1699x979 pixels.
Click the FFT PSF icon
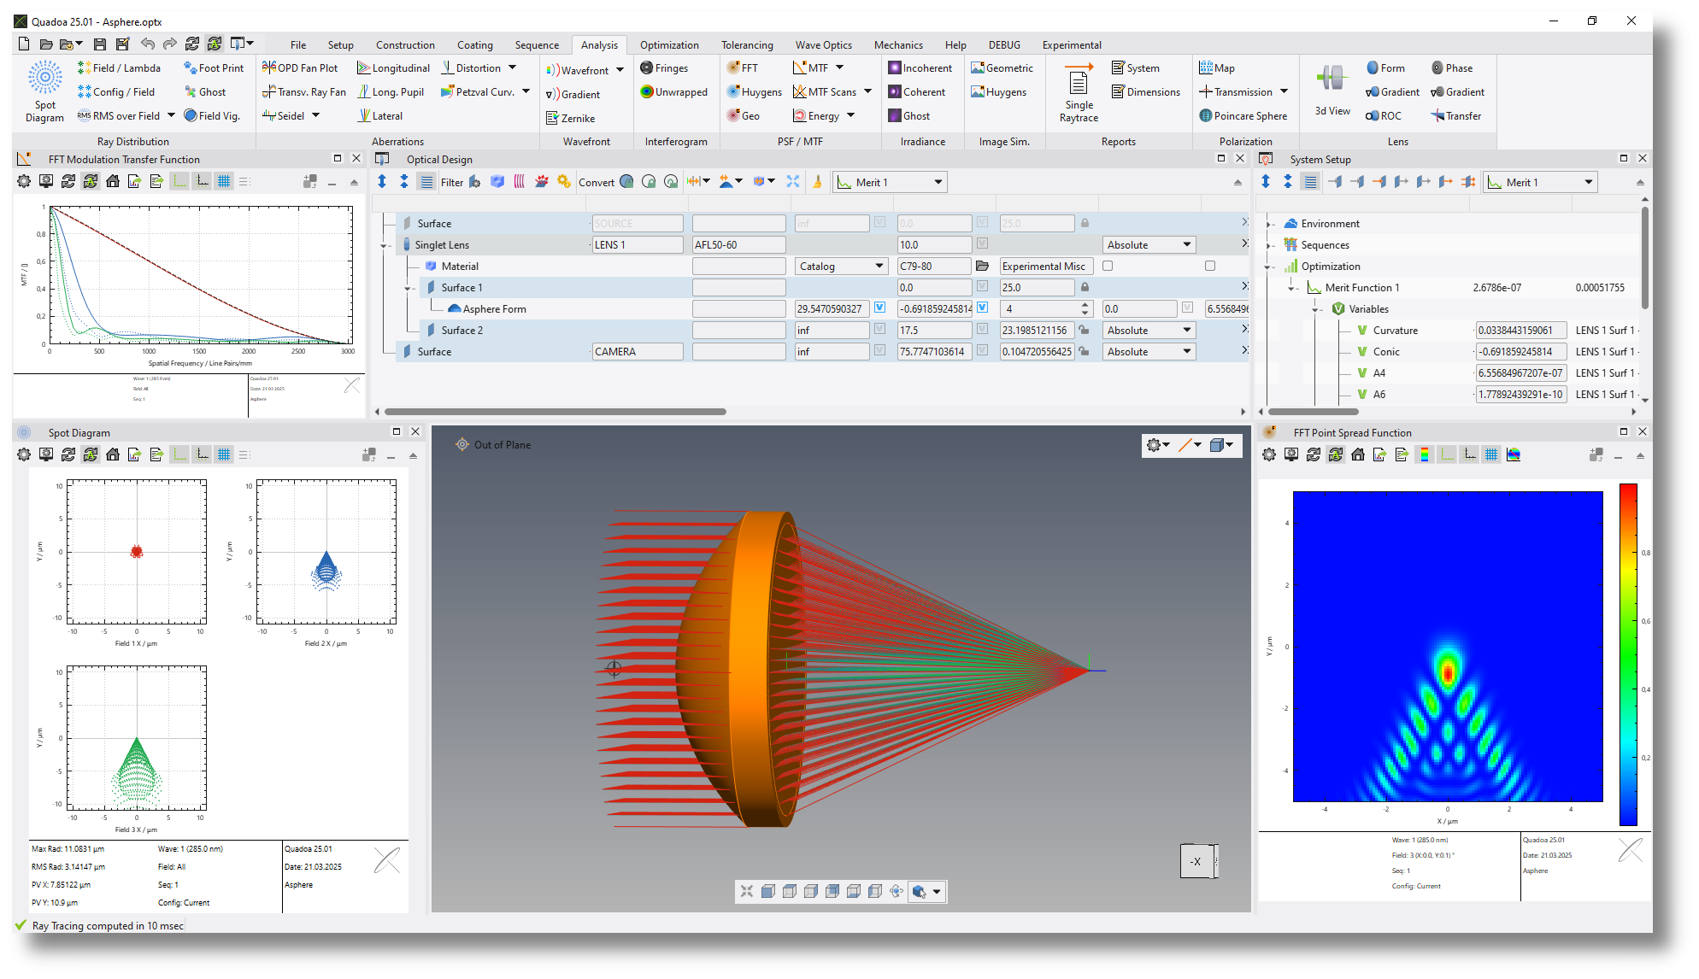click(743, 67)
